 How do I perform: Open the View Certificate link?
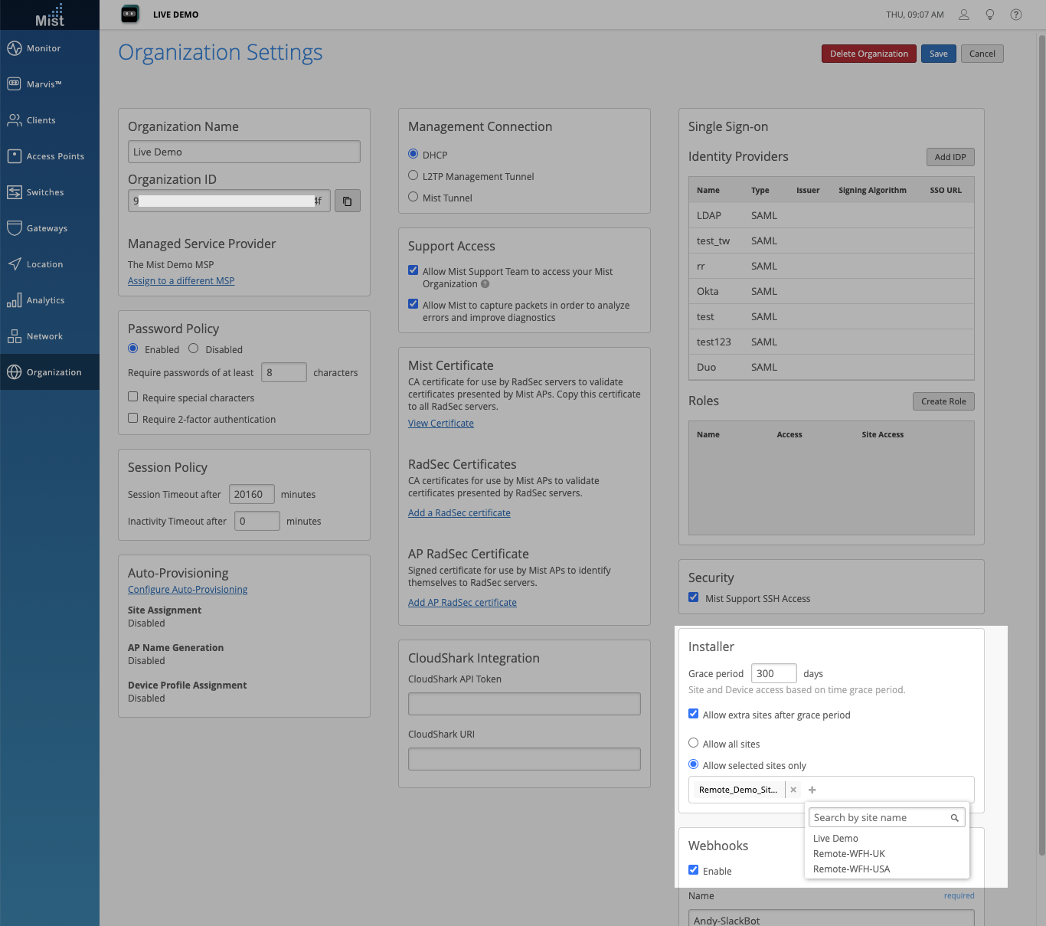441,423
